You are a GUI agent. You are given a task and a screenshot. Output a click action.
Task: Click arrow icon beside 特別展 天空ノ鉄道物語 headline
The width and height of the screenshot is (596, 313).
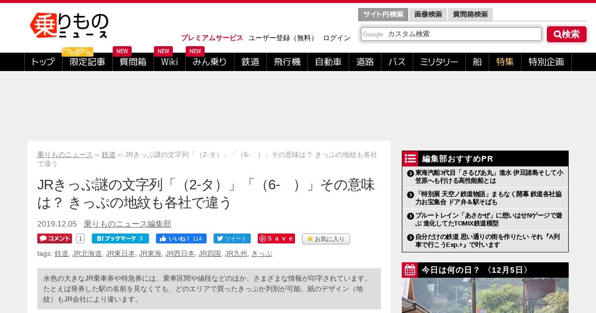410,195
